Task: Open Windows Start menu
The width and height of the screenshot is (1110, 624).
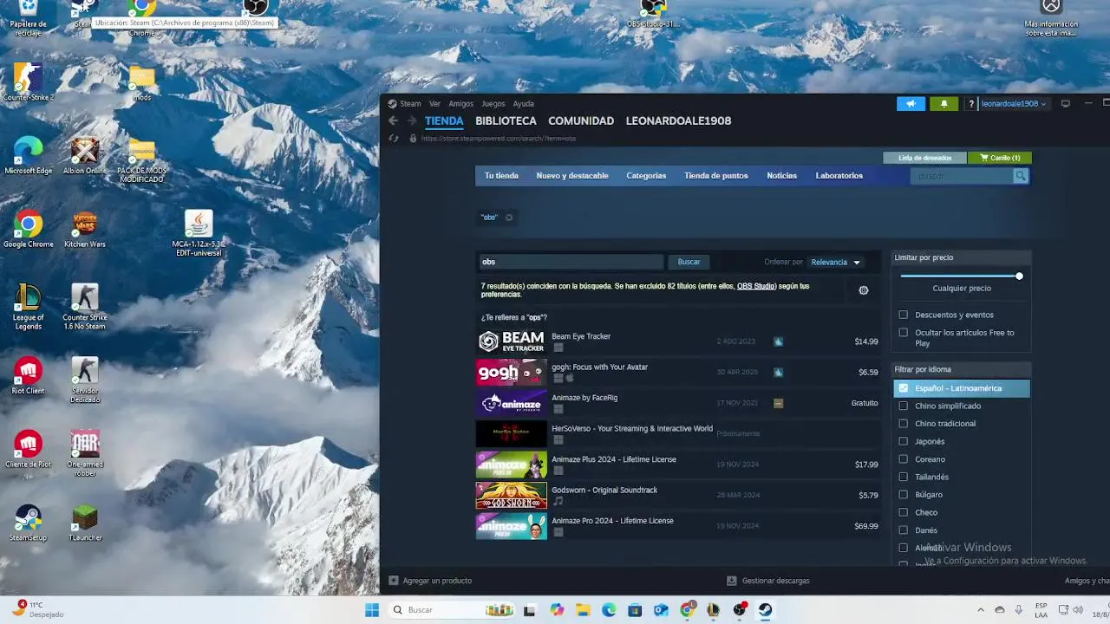Action: tap(372, 610)
